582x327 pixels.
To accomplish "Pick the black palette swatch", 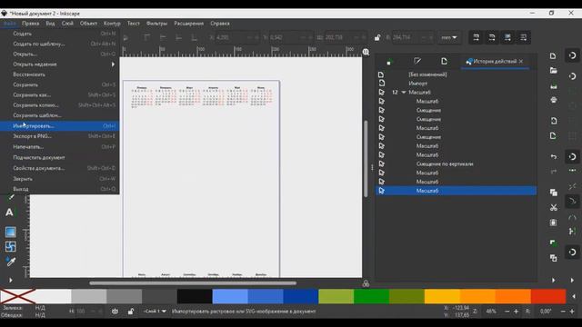I will pyautogui.click(x=195, y=296).
